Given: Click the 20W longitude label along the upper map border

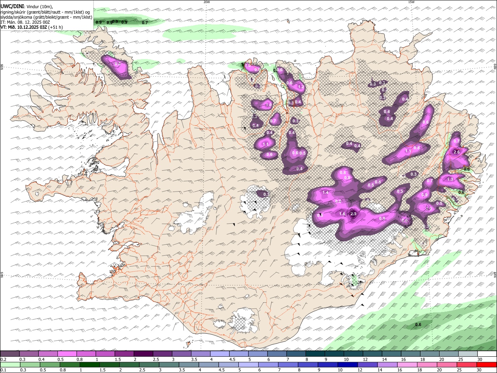Looking at the screenshot, I should [207, 2].
